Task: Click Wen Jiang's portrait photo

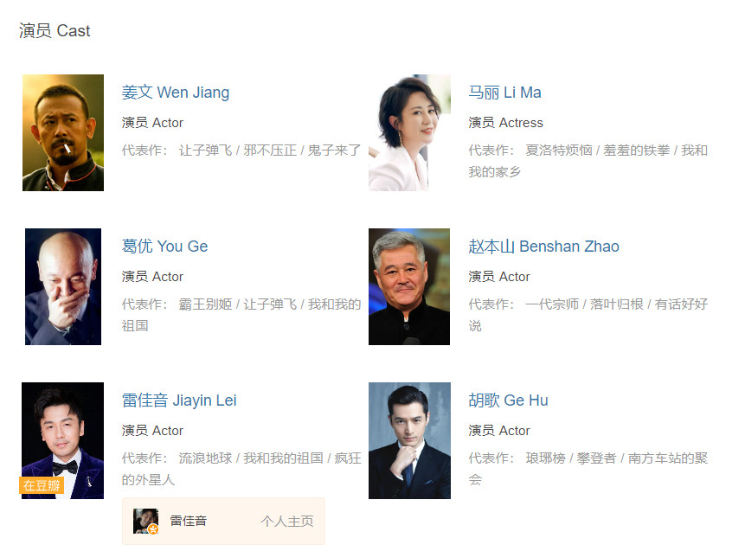Action: pyautogui.click(x=63, y=132)
